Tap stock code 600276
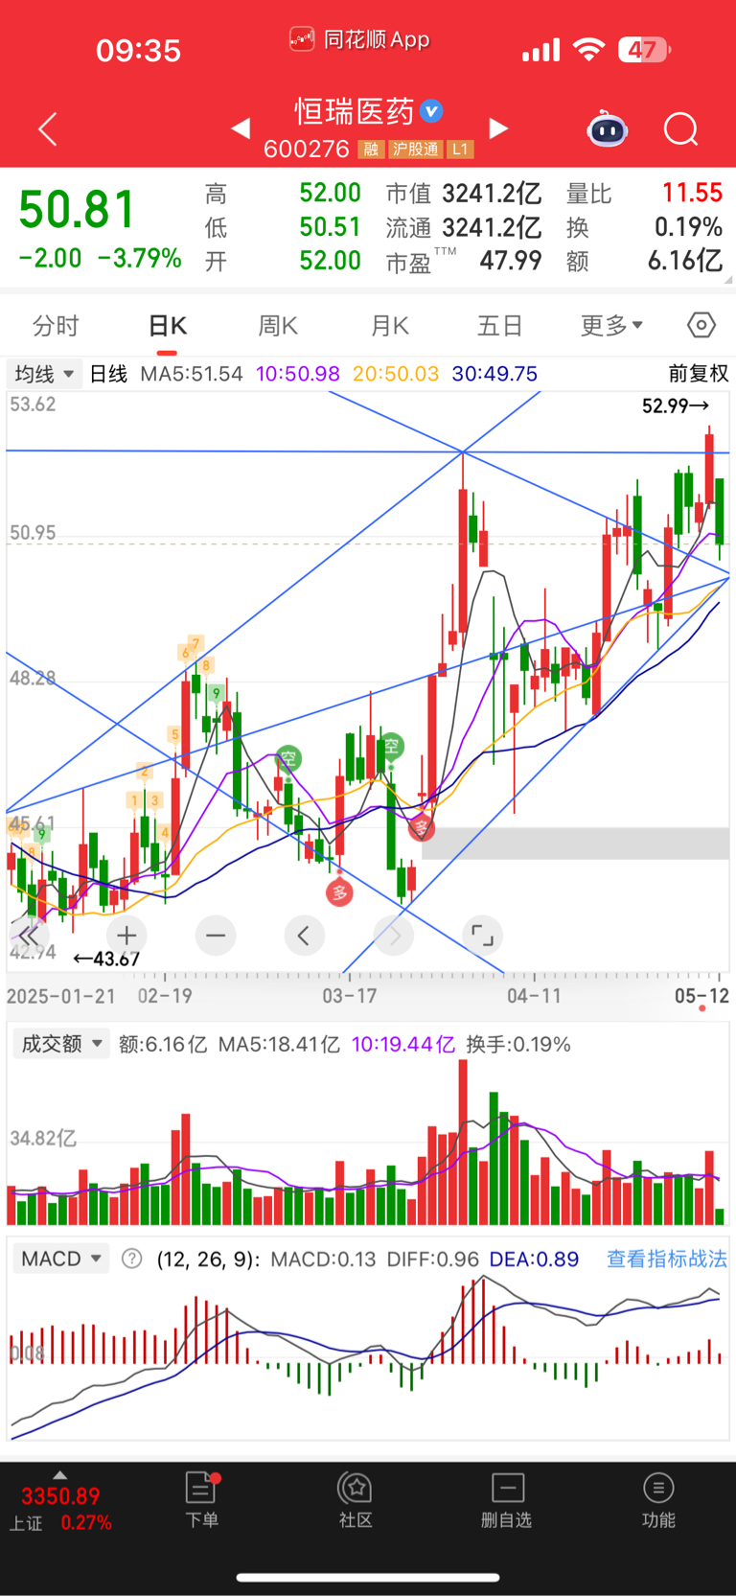Image resolution: width=736 pixels, height=1596 pixels. point(307,150)
